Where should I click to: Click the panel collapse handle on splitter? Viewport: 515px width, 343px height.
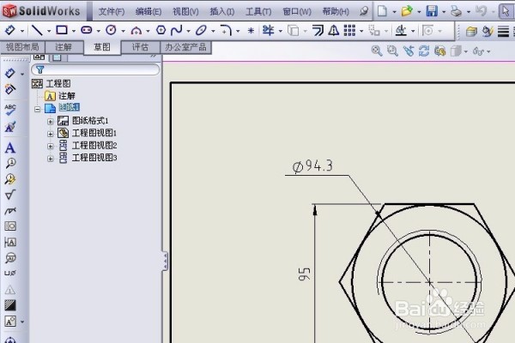point(165,262)
